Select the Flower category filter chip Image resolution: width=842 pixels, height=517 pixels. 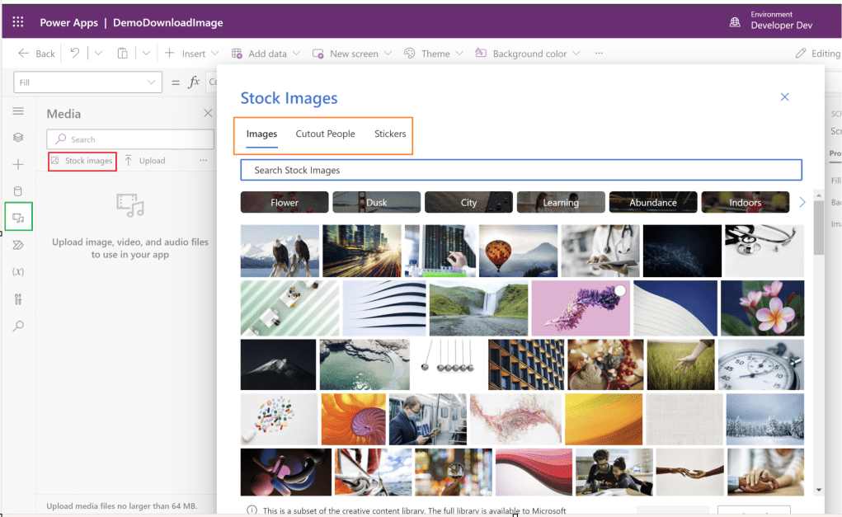click(x=284, y=202)
